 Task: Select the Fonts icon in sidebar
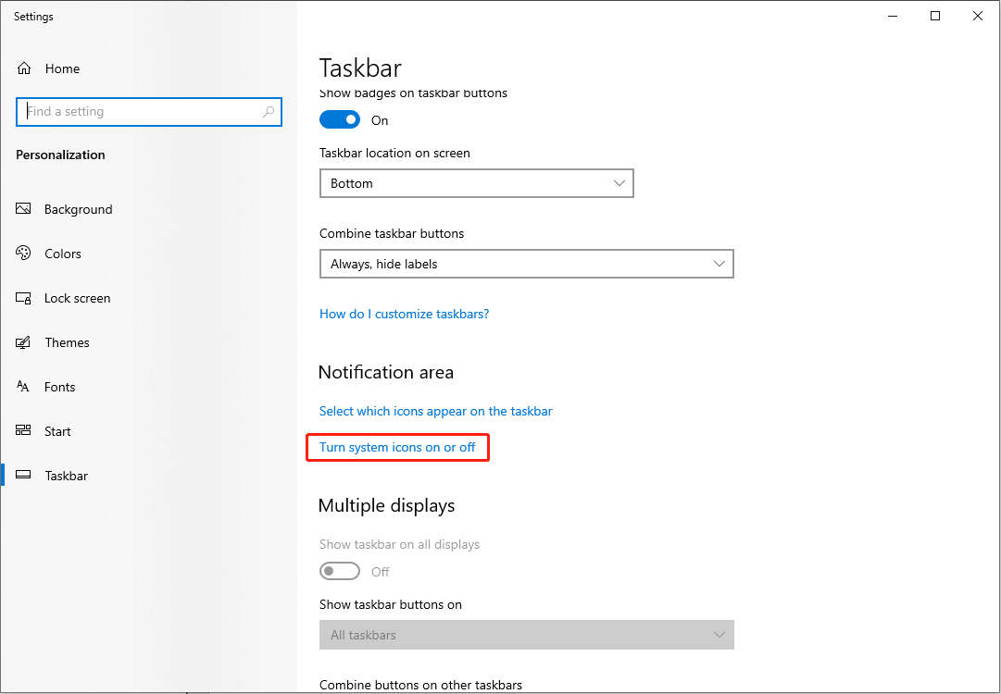tap(23, 387)
